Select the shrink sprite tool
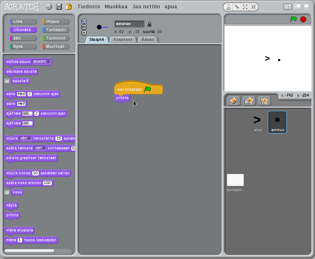The image size is (315, 259). tap(253, 7)
